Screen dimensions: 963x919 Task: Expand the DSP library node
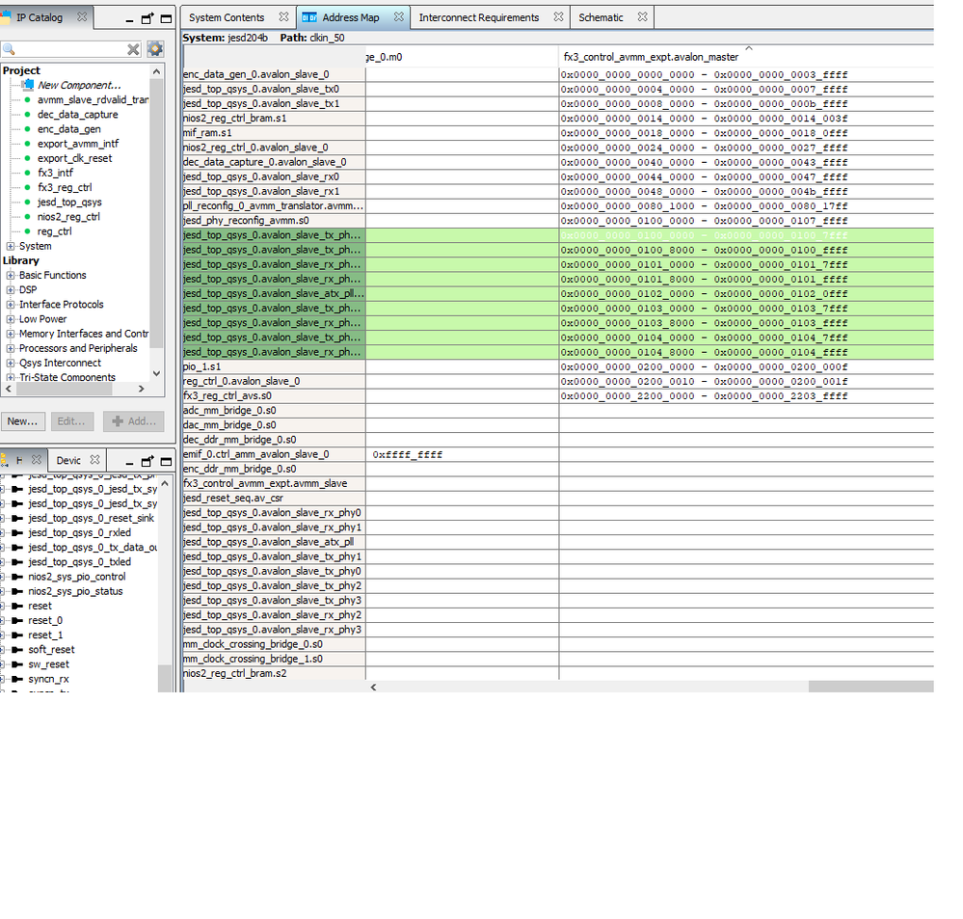[x=11, y=290]
